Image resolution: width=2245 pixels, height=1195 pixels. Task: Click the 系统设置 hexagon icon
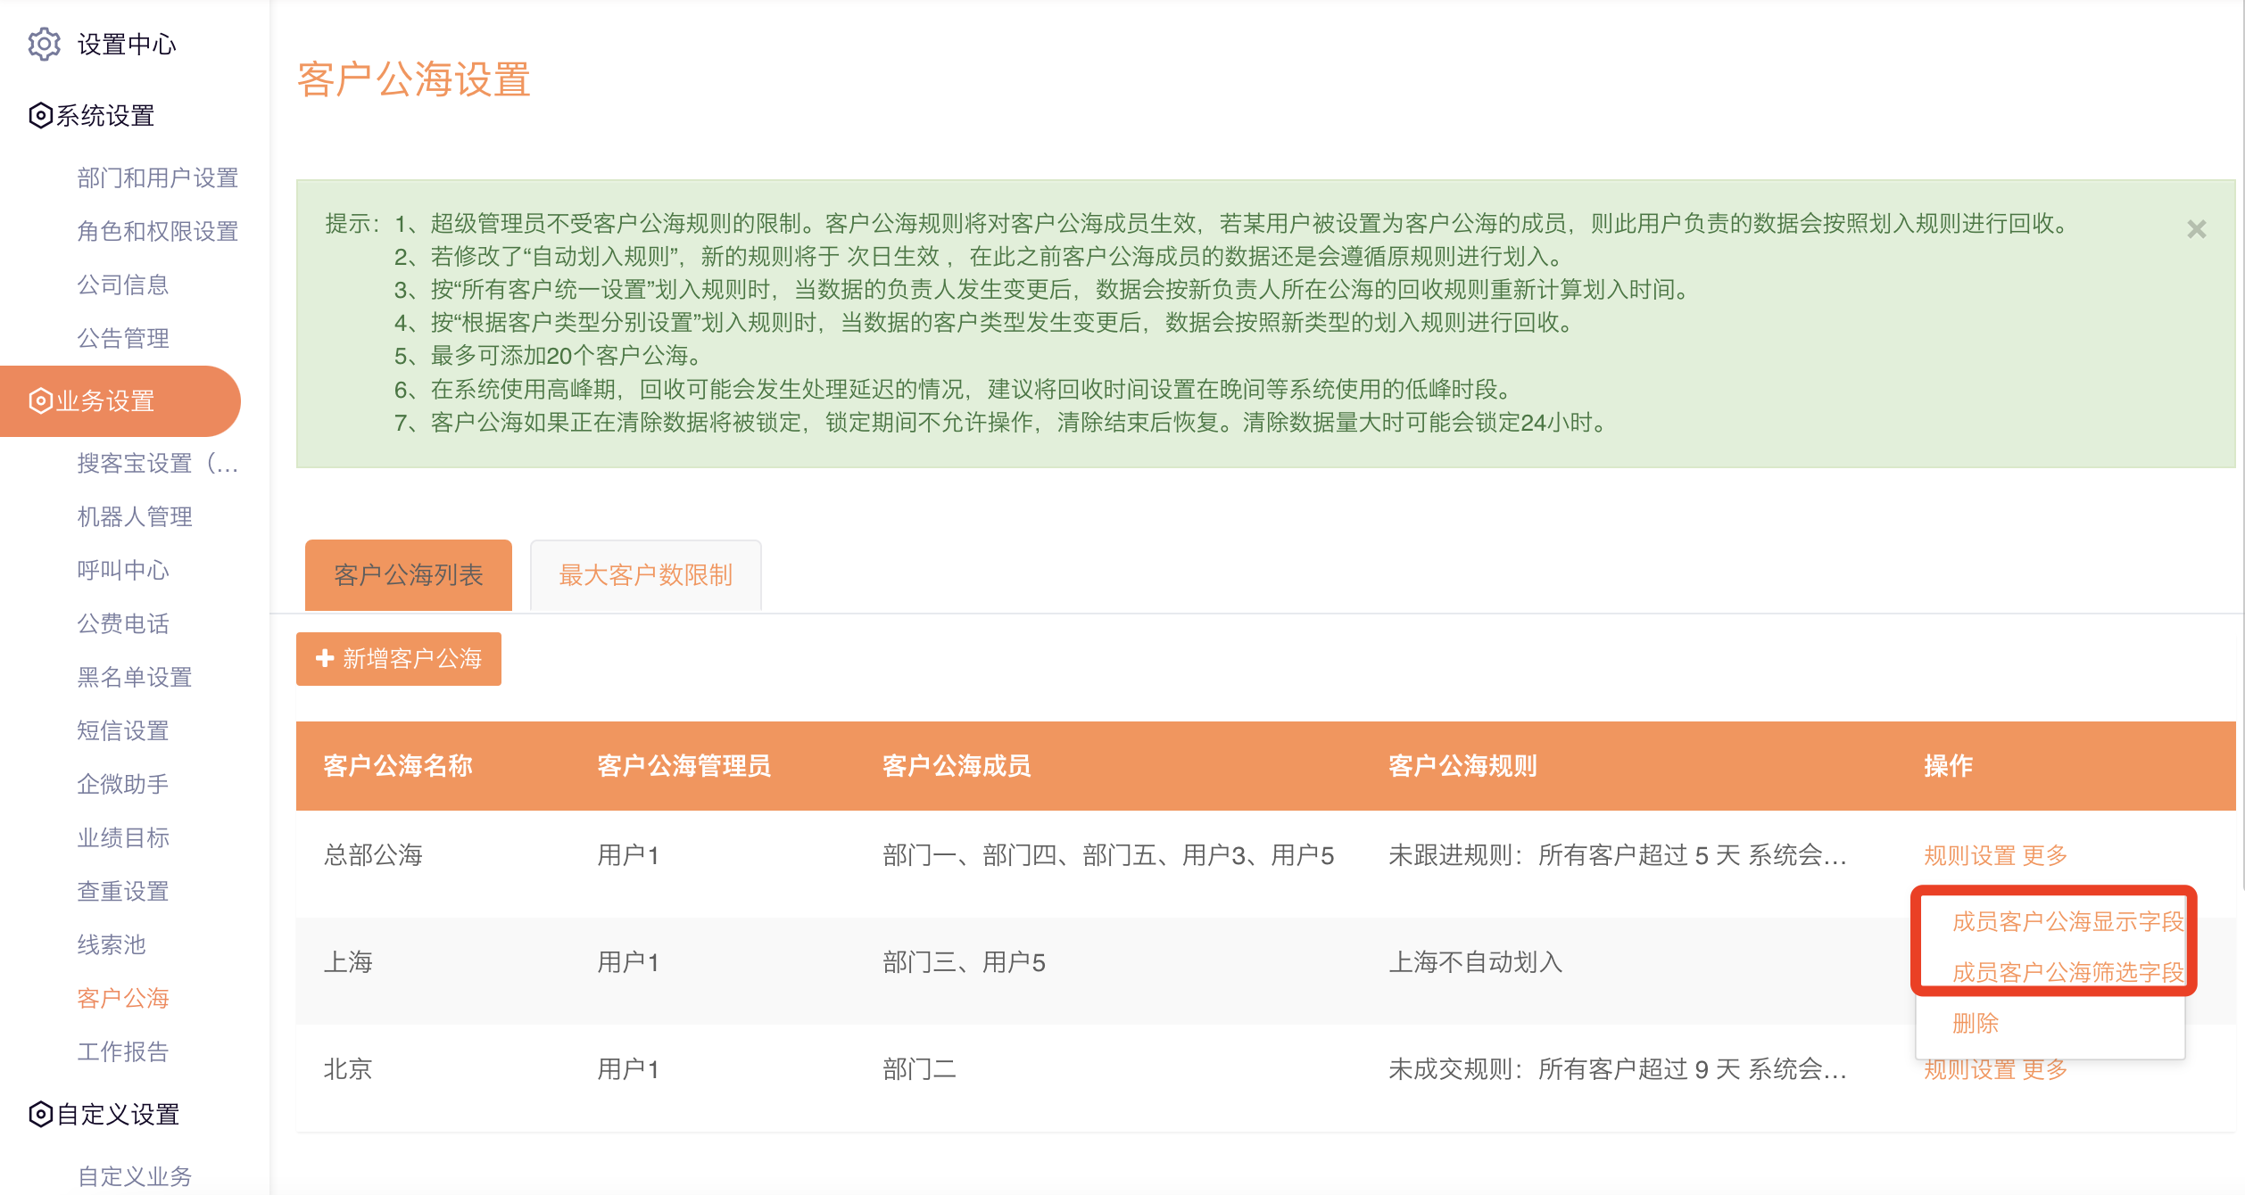click(40, 115)
